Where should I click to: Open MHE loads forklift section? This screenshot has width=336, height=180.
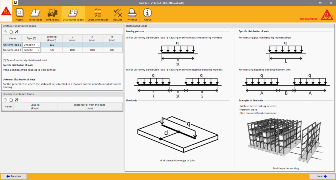[52, 15]
